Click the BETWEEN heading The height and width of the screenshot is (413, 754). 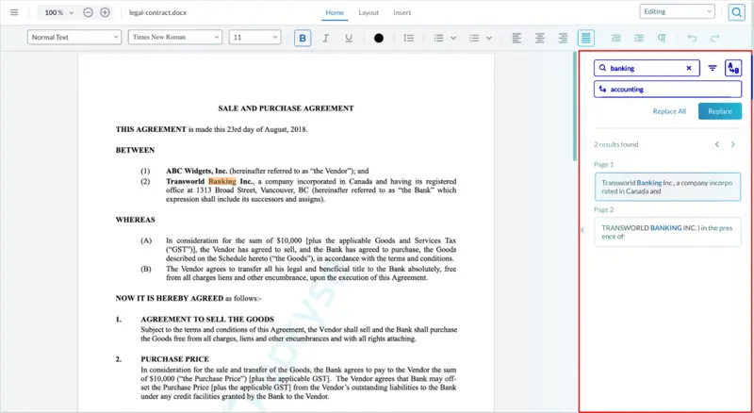click(135, 150)
